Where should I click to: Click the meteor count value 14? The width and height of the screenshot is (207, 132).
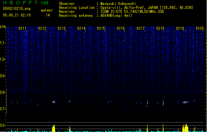(x=48, y=15)
